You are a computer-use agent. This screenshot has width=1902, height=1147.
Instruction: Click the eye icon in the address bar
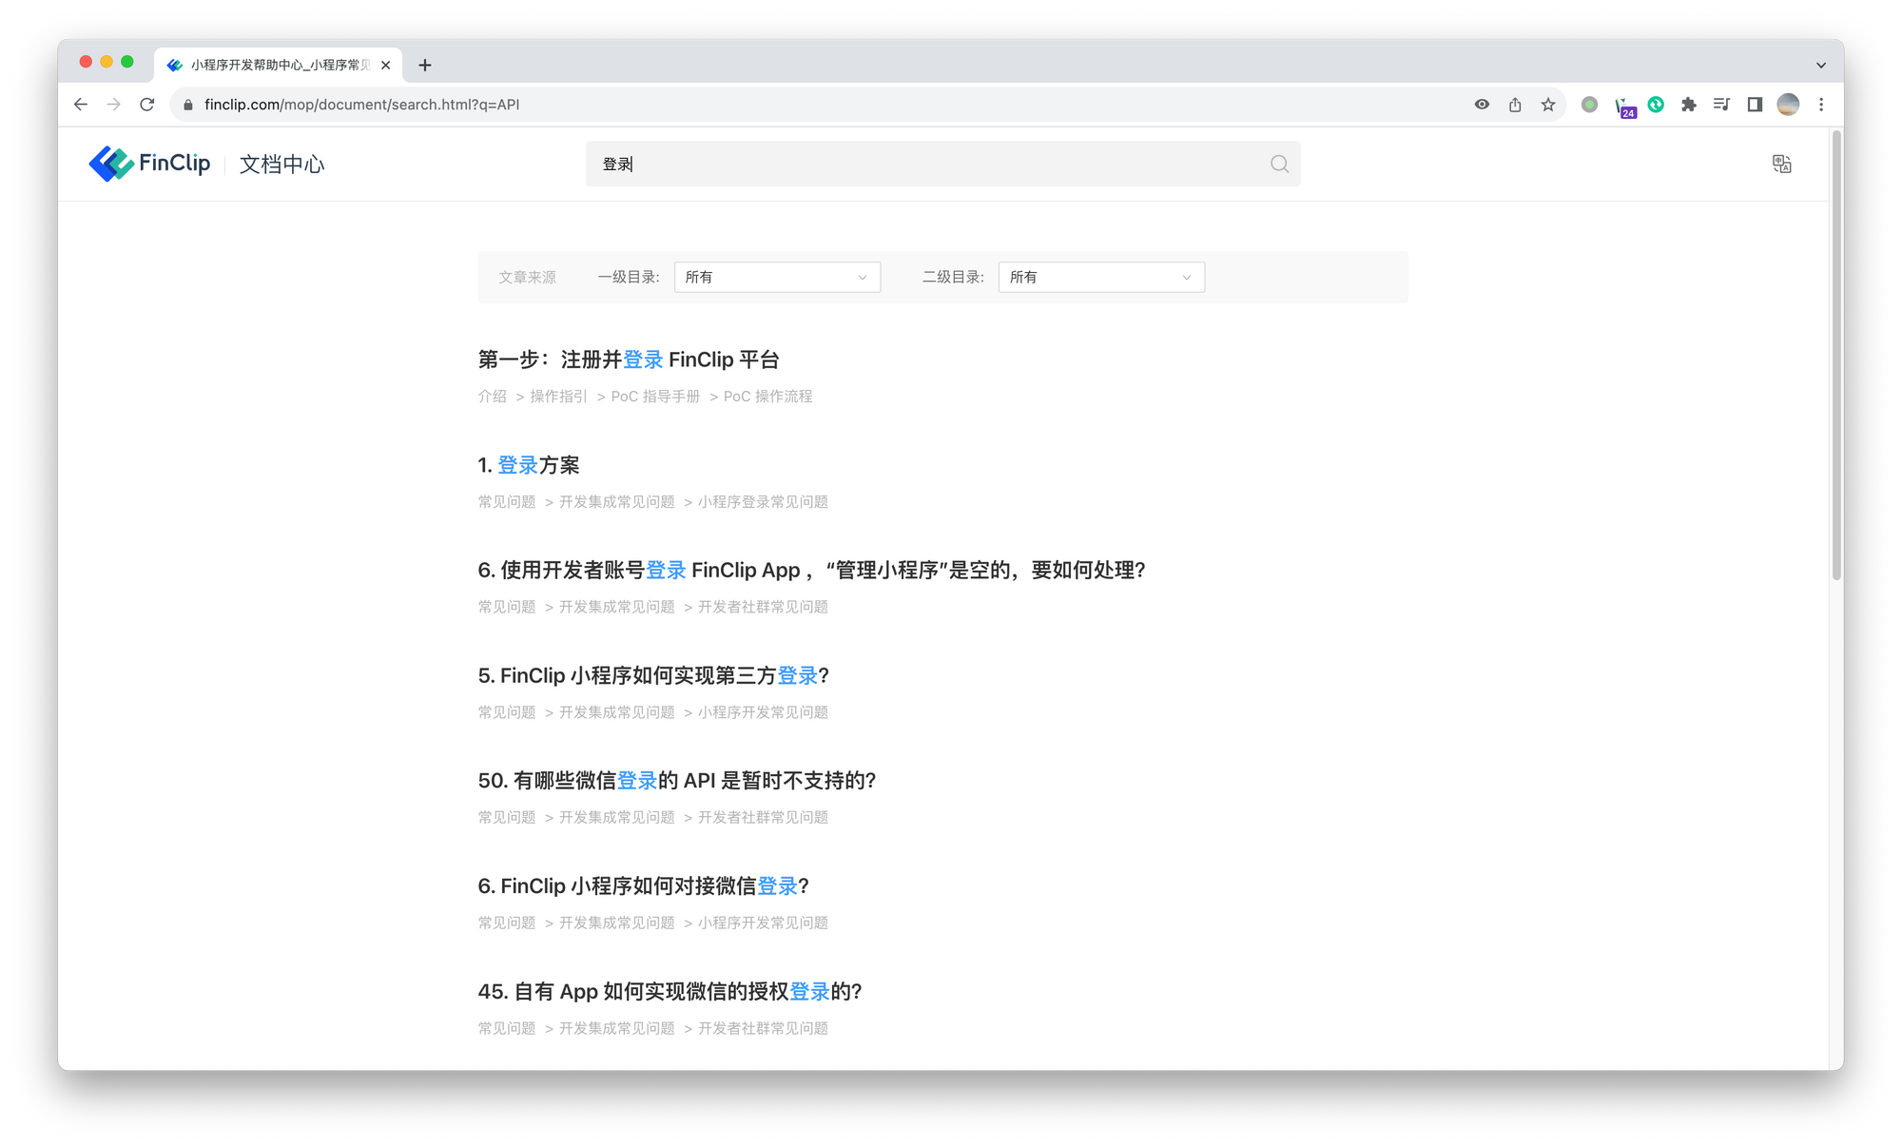tap(1482, 105)
